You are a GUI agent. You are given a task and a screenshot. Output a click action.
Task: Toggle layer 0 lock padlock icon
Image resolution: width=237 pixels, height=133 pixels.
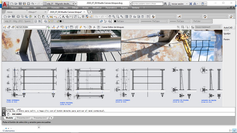coord(58,21)
